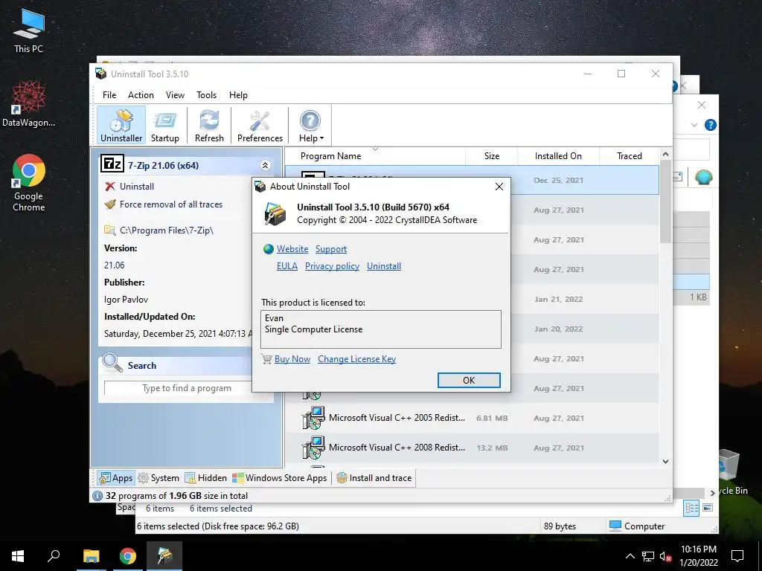The image size is (762, 571).
Task: Click the Visual C++ 2005 installer icon
Action: [313, 418]
